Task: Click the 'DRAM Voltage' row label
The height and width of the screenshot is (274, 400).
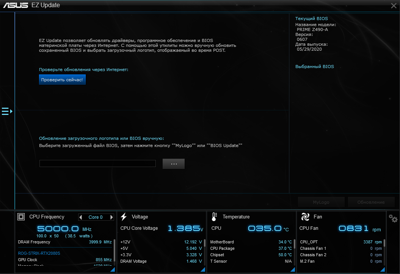Action: pyautogui.click(x=133, y=261)
